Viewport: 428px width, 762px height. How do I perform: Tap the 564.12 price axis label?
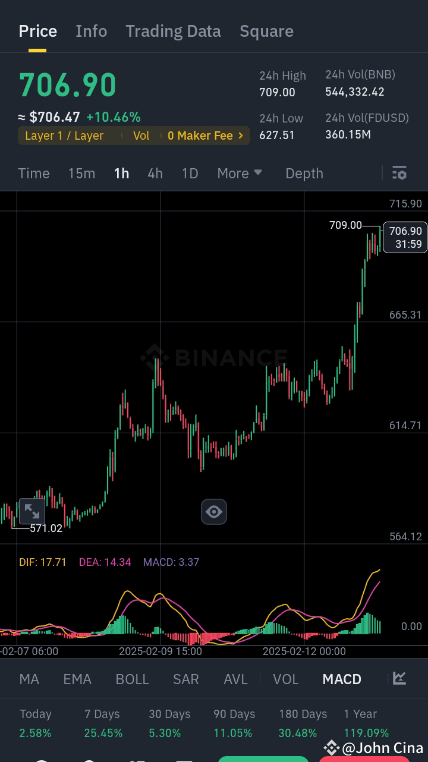405,536
